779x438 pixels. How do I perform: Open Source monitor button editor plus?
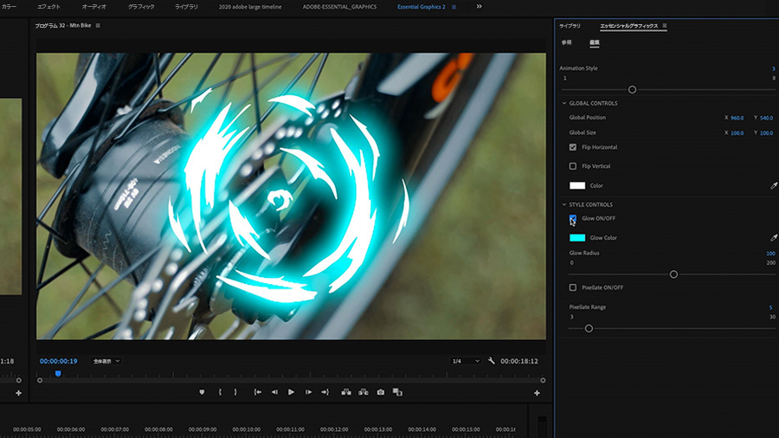(x=18, y=393)
